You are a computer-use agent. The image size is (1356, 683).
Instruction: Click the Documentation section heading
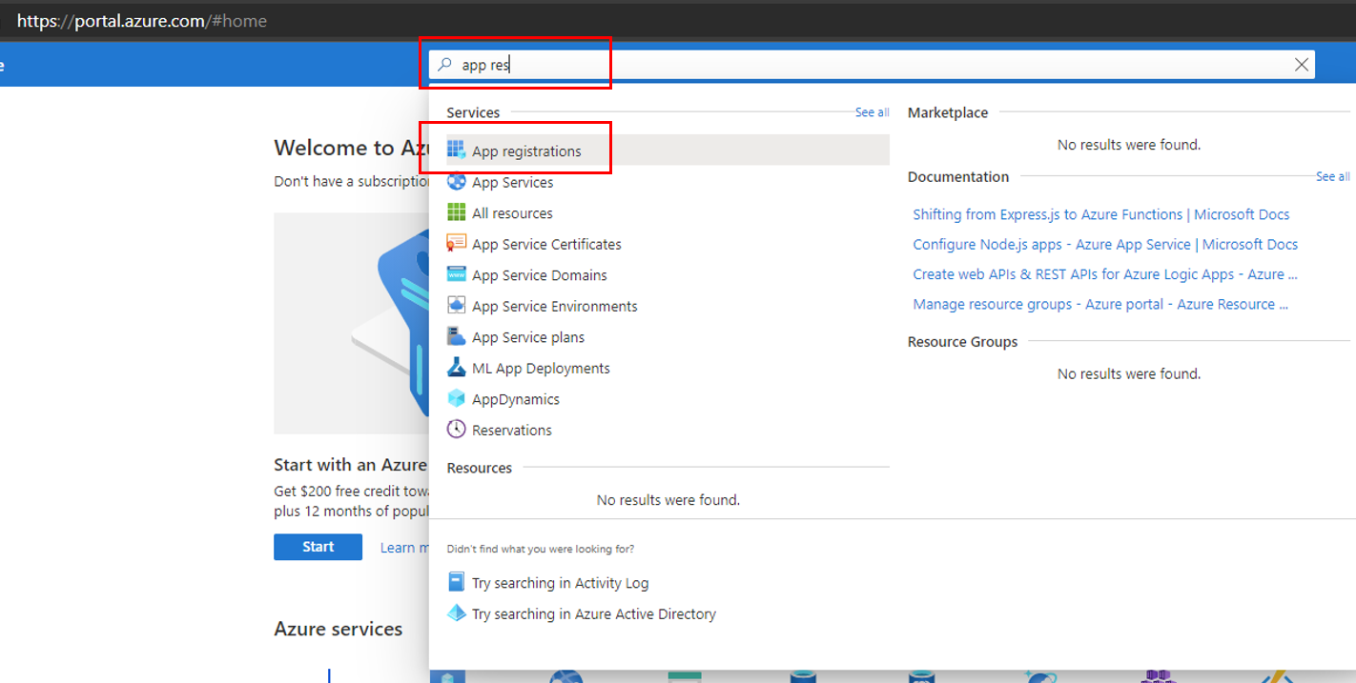pos(958,176)
